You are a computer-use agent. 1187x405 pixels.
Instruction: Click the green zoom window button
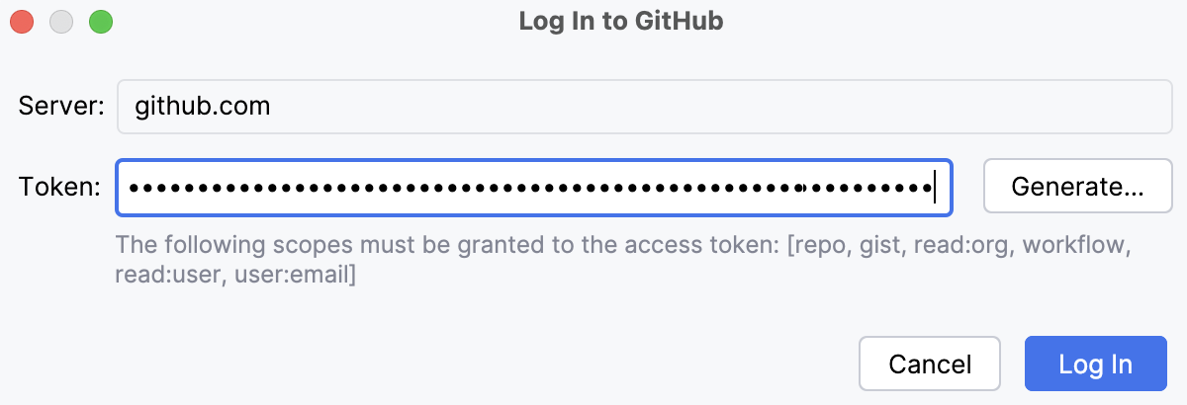[x=101, y=22]
